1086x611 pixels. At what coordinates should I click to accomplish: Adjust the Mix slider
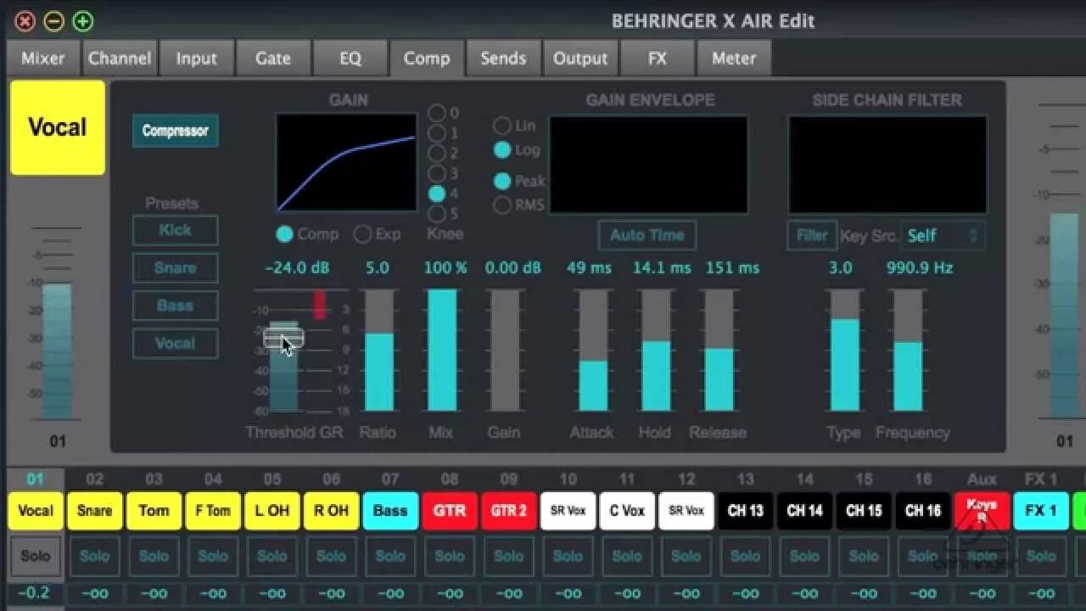[442, 350]
